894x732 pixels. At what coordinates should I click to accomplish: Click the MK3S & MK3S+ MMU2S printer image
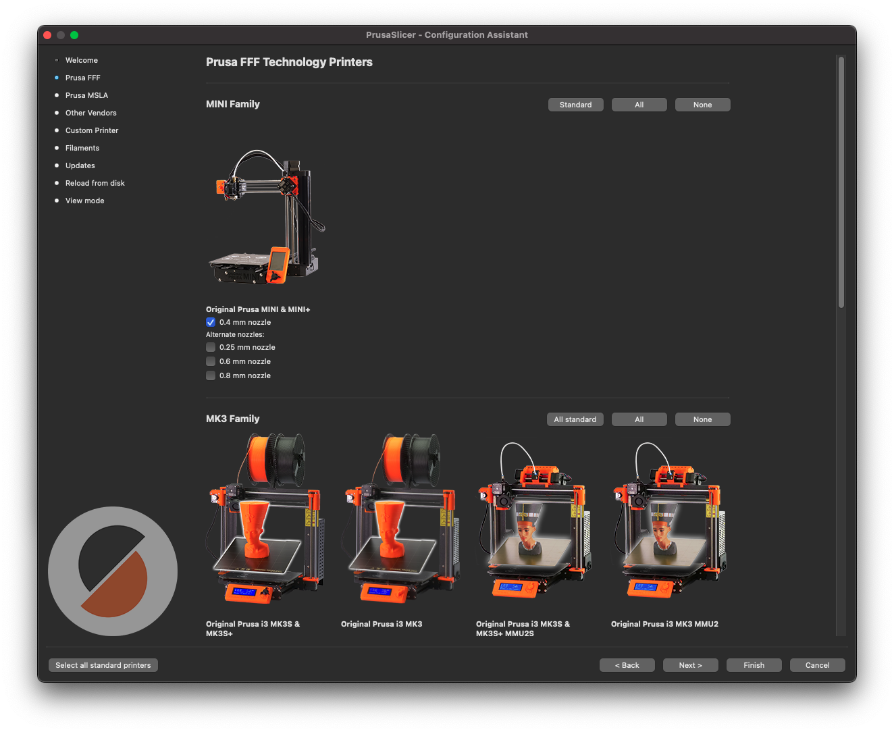point(535,520)
